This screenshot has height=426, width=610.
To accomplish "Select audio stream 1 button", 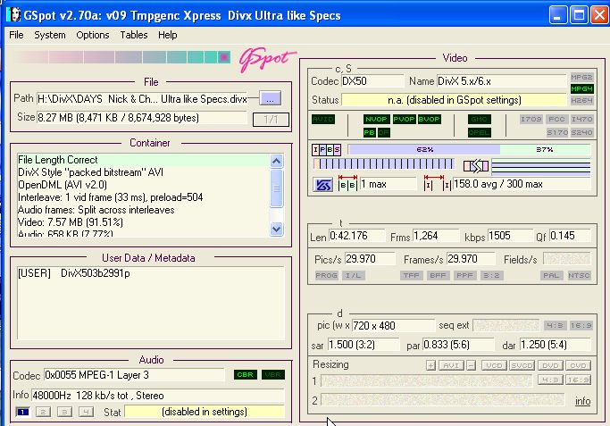I will tap(22, 412).
